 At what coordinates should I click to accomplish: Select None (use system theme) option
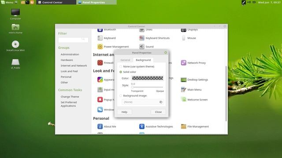pos(121,67)
